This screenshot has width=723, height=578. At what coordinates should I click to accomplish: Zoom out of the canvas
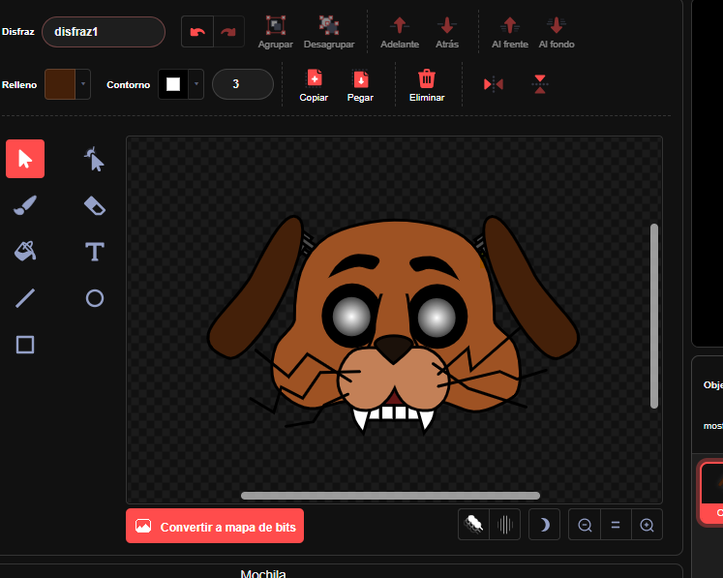point(585,525)
